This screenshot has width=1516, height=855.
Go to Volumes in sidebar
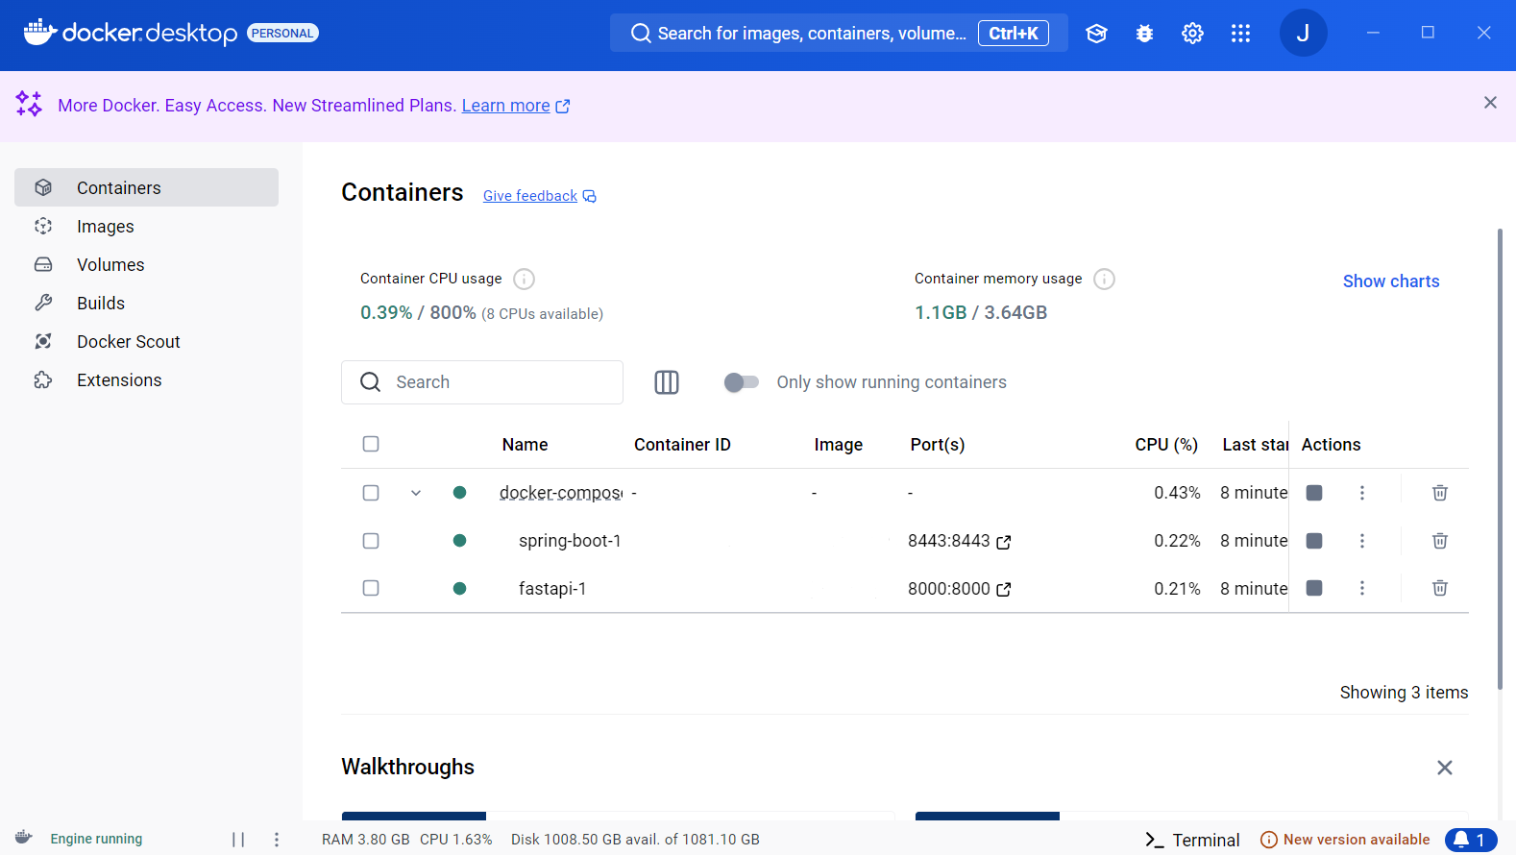[146, 264]
